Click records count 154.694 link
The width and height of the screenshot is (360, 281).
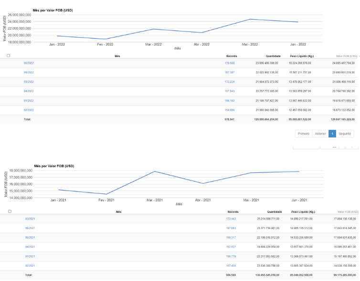(230, 110)
